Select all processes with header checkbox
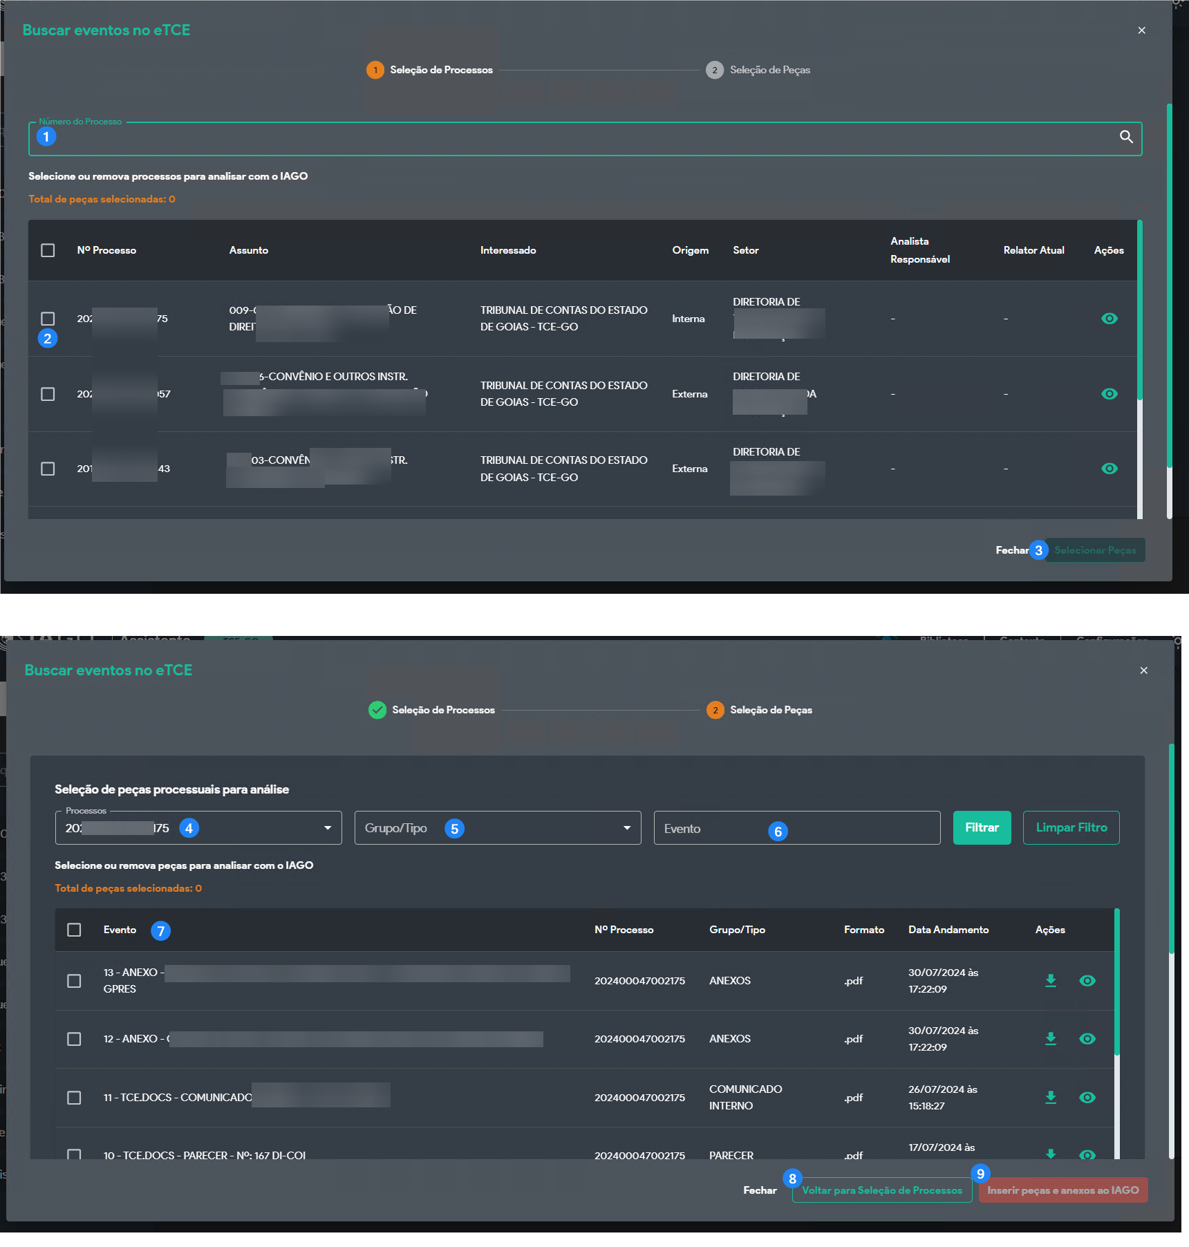Viewport: 1189px width, 1247px height. 48,250
